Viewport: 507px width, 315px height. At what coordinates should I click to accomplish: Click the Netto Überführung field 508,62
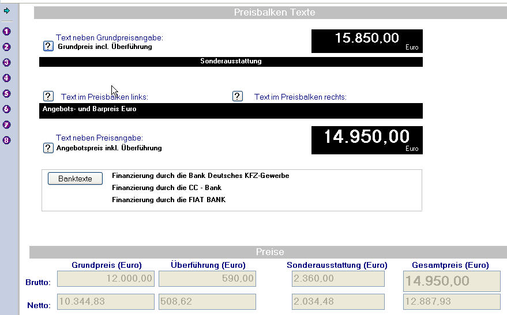pos(207,301)
